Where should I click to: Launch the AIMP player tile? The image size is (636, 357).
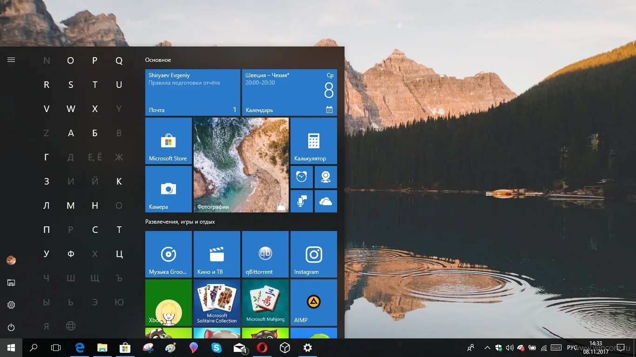[313, 302]
